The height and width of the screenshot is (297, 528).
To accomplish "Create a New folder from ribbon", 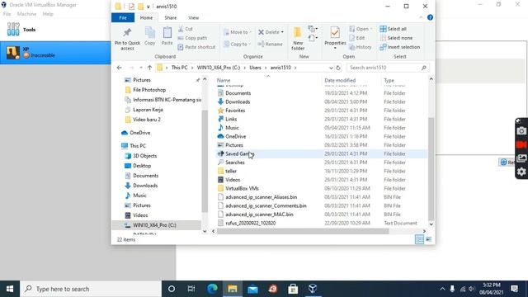I will pos(298,39).
